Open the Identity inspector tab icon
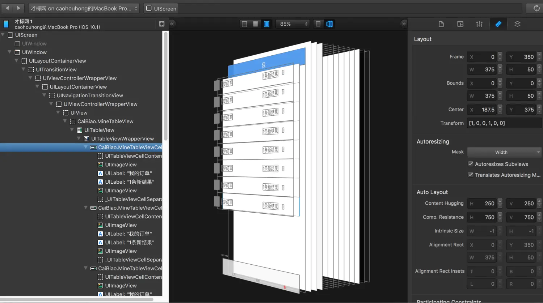The image size is (543, 303). pos(460,24)
